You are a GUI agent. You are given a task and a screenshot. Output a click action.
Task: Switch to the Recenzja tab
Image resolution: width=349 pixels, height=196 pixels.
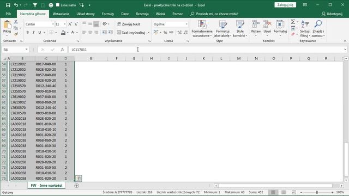tap(142, 14)
